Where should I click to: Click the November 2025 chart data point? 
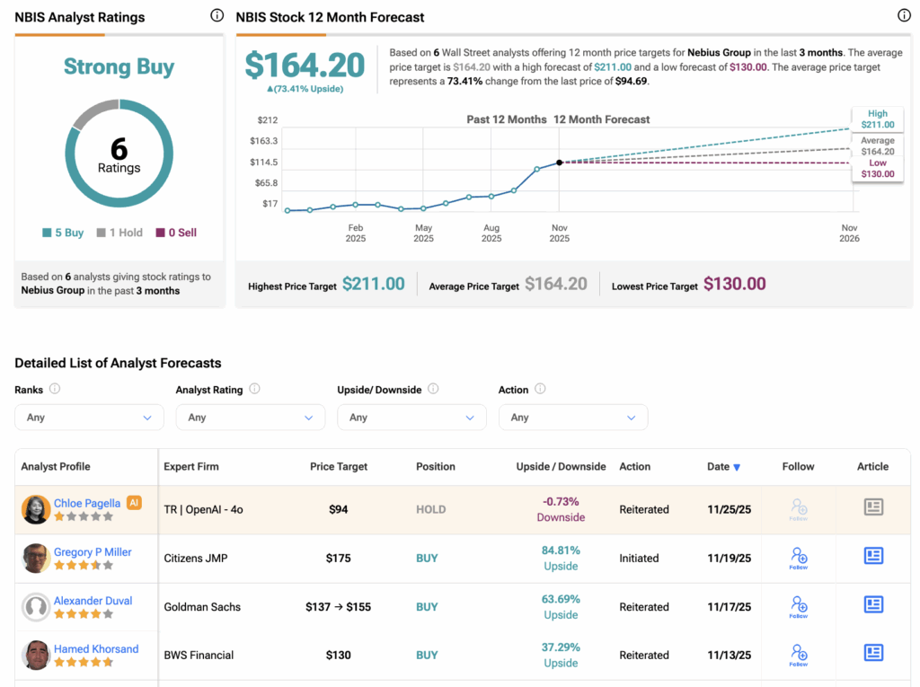click(560, 163)
